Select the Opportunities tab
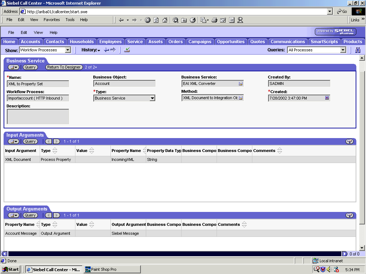This screenshot has width=366, height=274. tap(231, 41)
